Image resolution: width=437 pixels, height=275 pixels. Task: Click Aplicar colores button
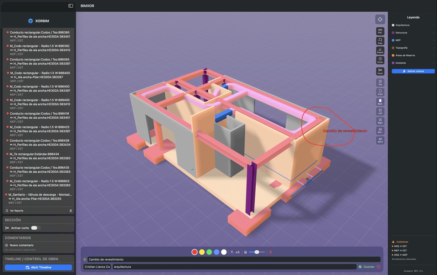click(x=413, y=71)
